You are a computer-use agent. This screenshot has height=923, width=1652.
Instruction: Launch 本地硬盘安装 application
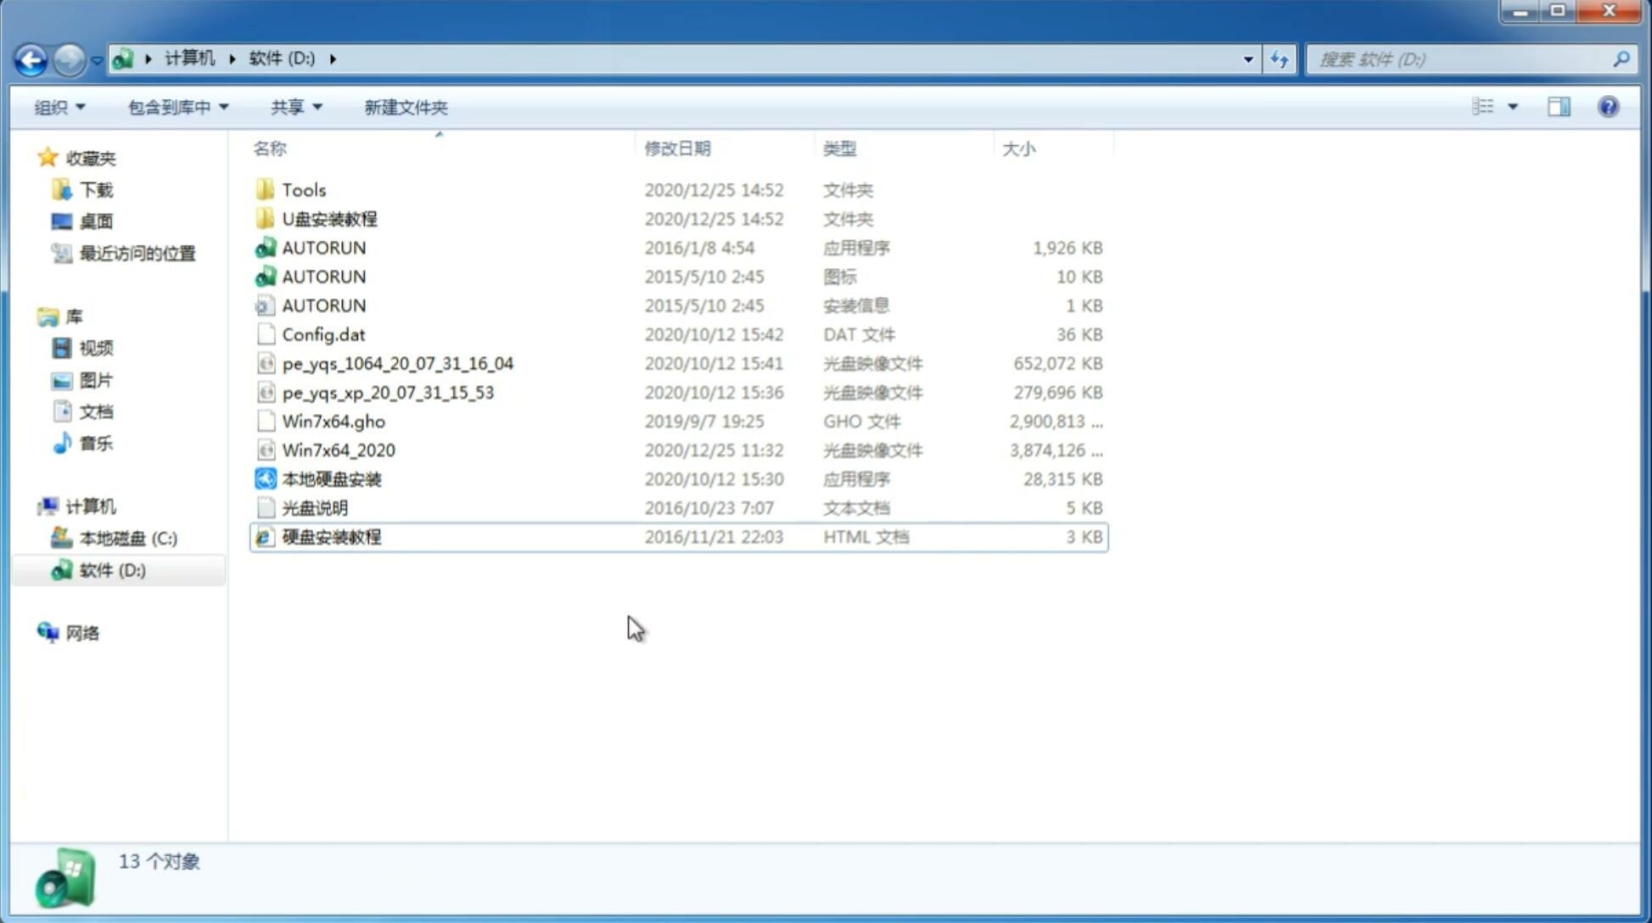(x=331, y=478)
